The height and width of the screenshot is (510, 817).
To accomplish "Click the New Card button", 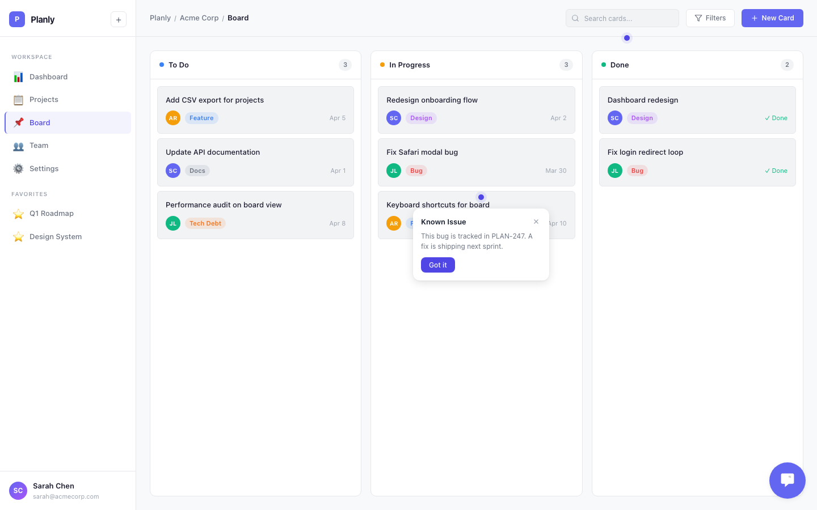I will tap(772, 18).
